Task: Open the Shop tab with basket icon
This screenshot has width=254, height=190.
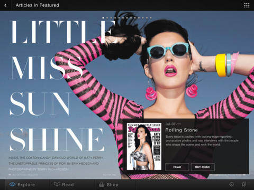Action: click(x=108, y=185)
